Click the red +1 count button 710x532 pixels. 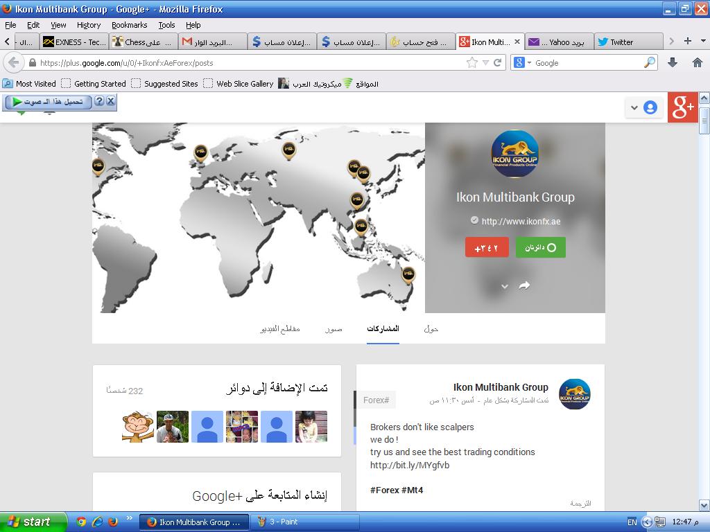pos(487,247)
